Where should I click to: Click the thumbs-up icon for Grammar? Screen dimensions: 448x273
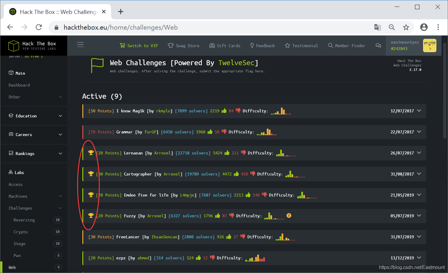[x=210, y=132]
